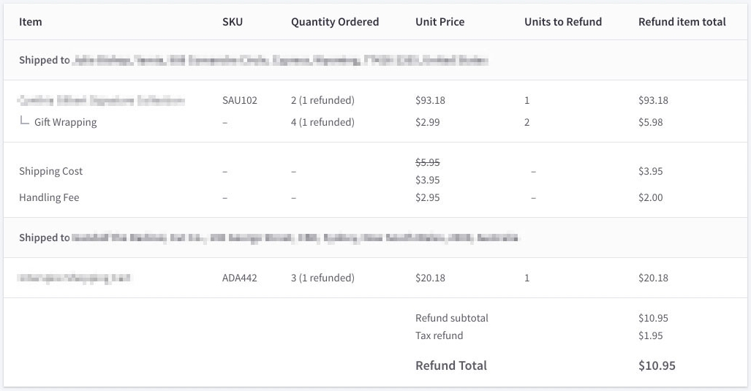Click the Gift Wrapping sub-item branch icon

[25, 121]
